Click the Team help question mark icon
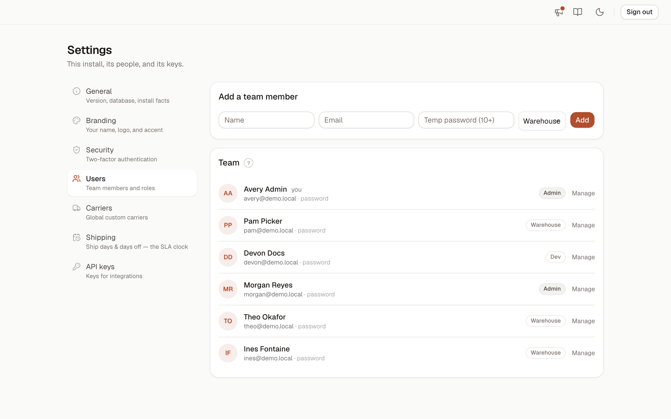 pos(248,163)
